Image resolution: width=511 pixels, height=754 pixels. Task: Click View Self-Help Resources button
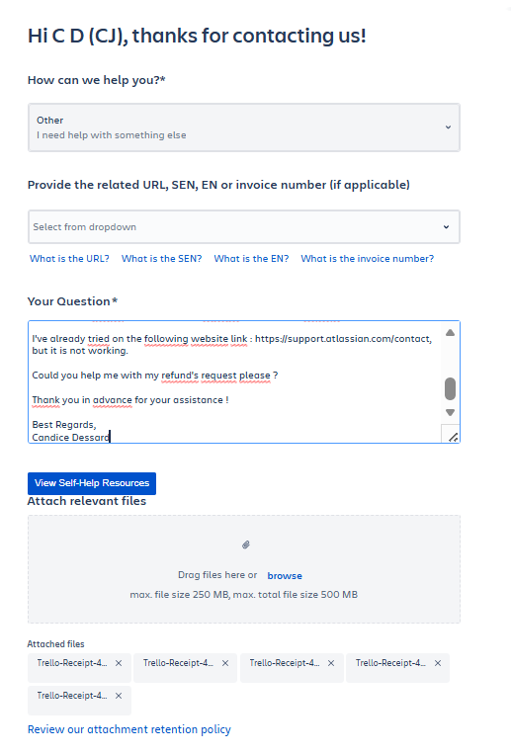click(x=92, y=483)
